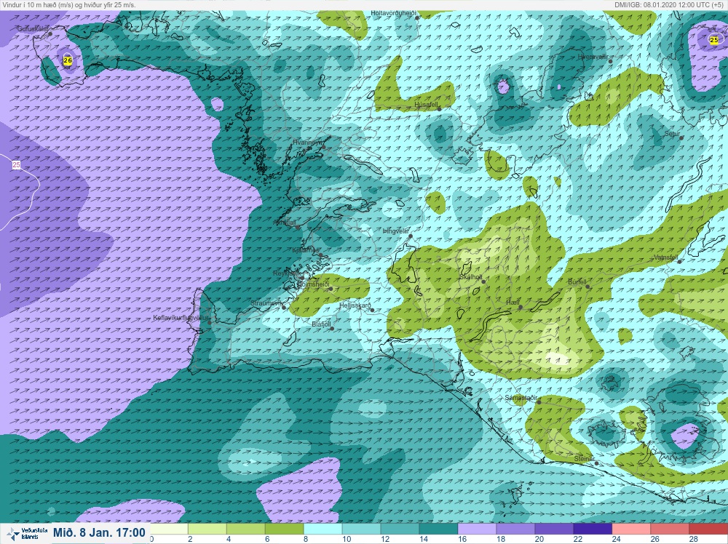Click the yellow 26 gust marker near Gufuskálar
The image size is (728, 544).
click(68, 60)
